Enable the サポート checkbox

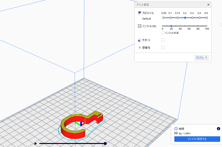pos(163,40)
